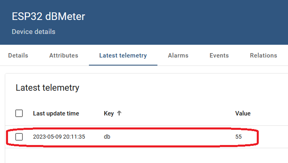The image size is (288, 163).
Task: Click the value 55 cell
Action: click(238, 137)
